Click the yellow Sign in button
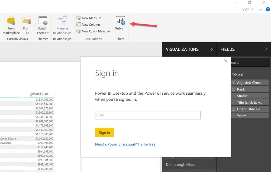Screen dimensions: 271x172 [104, 132]
